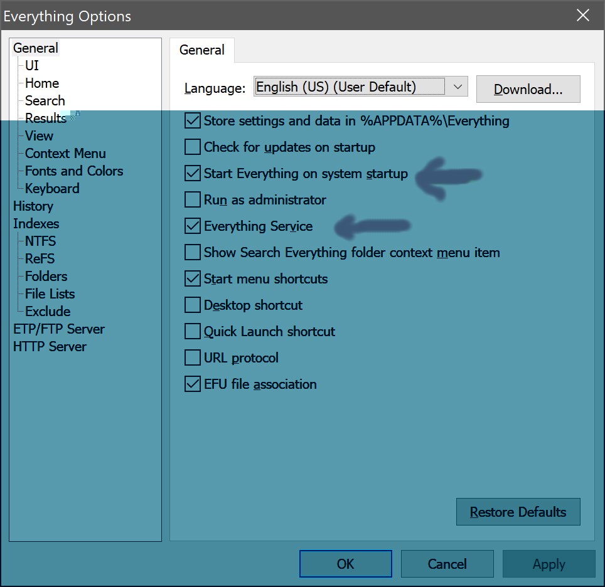
Task: Click the Cancel button
Action: (x=447, y=564)
